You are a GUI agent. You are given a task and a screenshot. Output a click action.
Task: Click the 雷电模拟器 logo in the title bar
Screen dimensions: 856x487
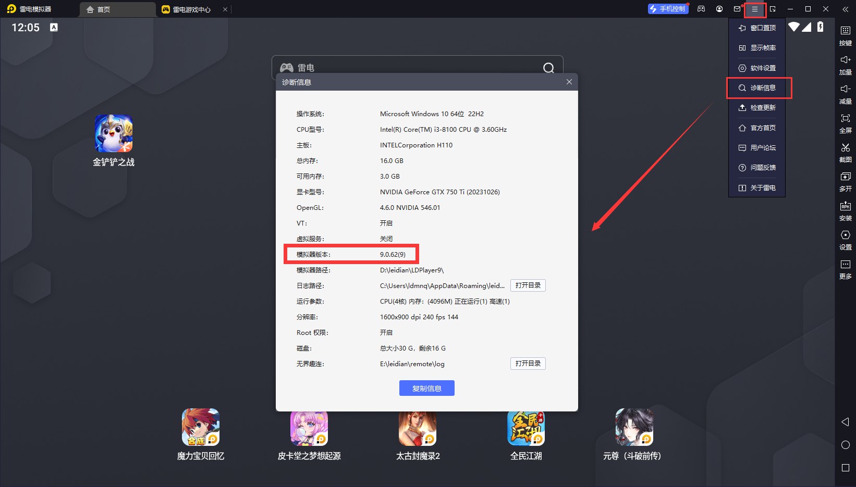(x=11, y=9)
